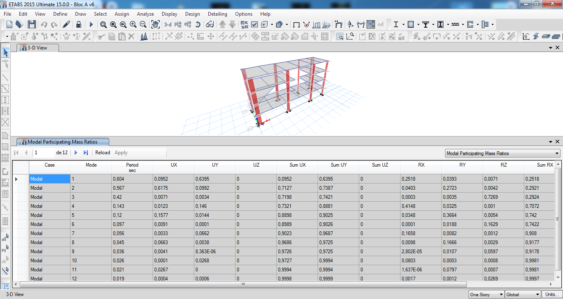Open composite beam design dropdown arrow

433,24
